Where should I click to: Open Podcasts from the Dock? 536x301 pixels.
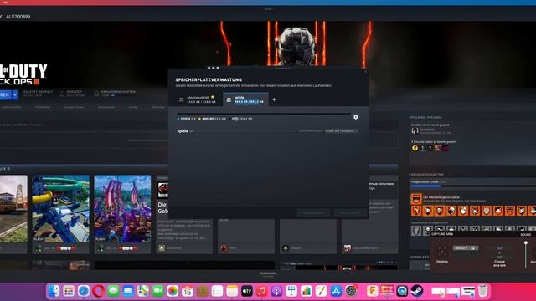[276, 291]
